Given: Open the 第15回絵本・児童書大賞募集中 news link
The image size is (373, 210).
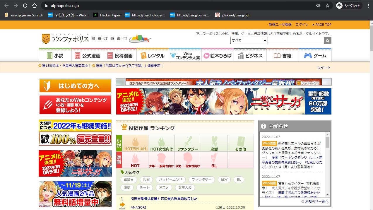Looking at the screenshot, I should click(x=66, y=66).
